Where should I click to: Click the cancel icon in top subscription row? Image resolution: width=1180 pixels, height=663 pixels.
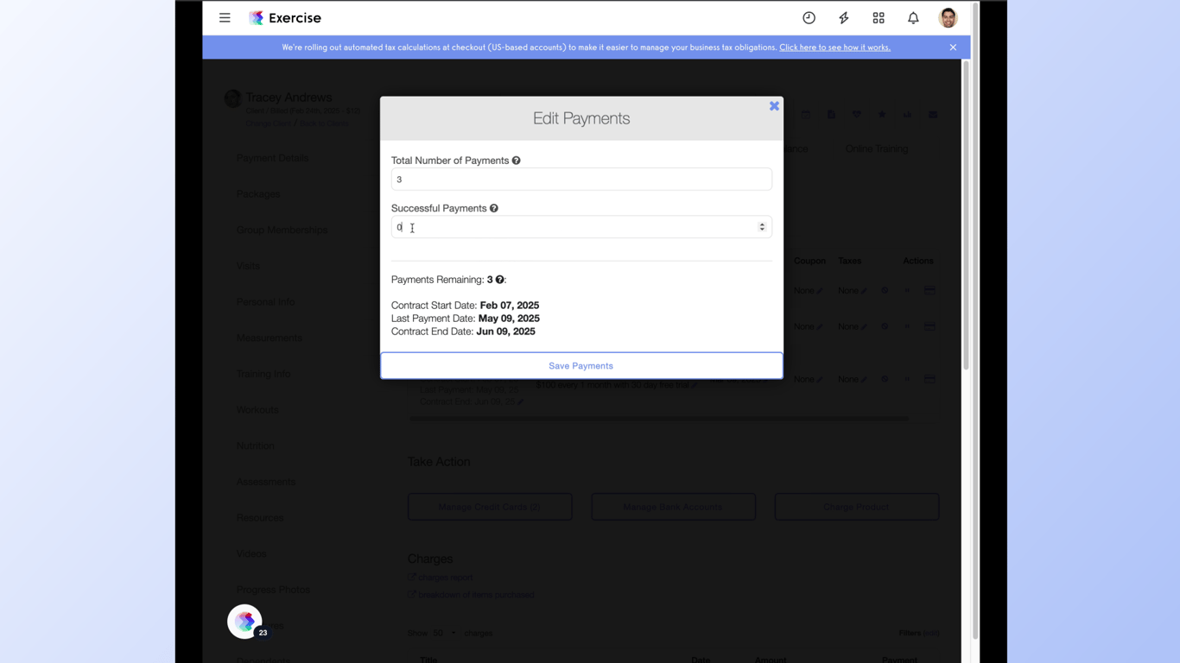(885, 291)
